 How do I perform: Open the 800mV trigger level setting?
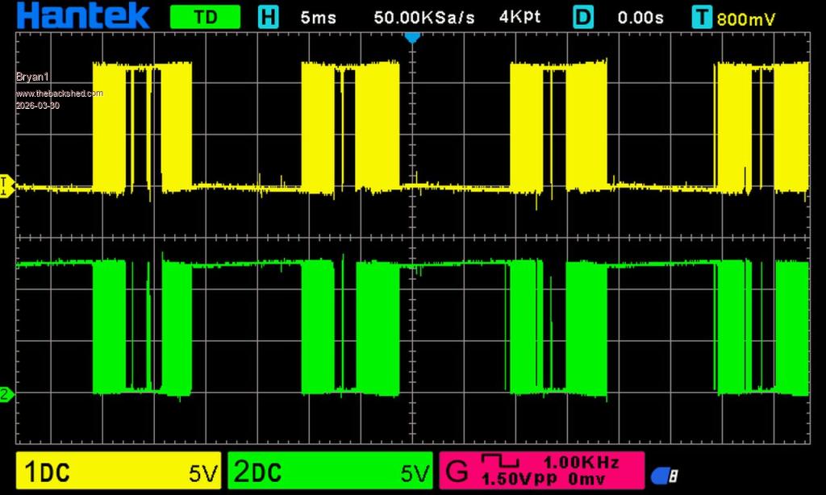746,18
